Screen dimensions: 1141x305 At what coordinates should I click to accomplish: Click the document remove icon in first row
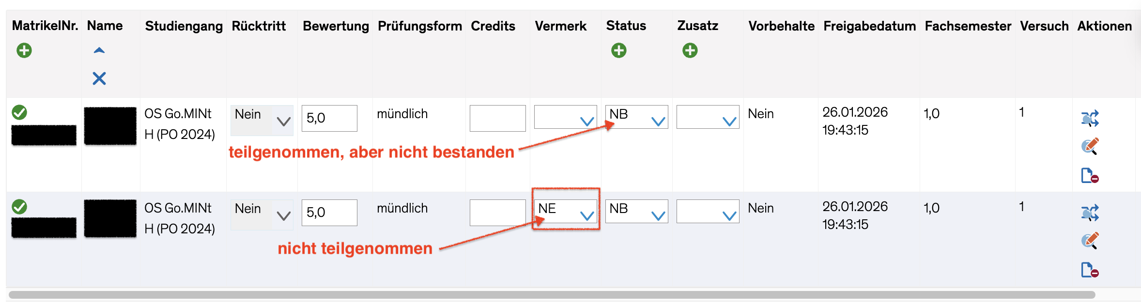point(1090,175)
